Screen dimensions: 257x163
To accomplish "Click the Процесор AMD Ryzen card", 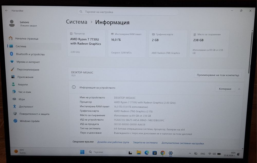I will click(x=86, y=43).
